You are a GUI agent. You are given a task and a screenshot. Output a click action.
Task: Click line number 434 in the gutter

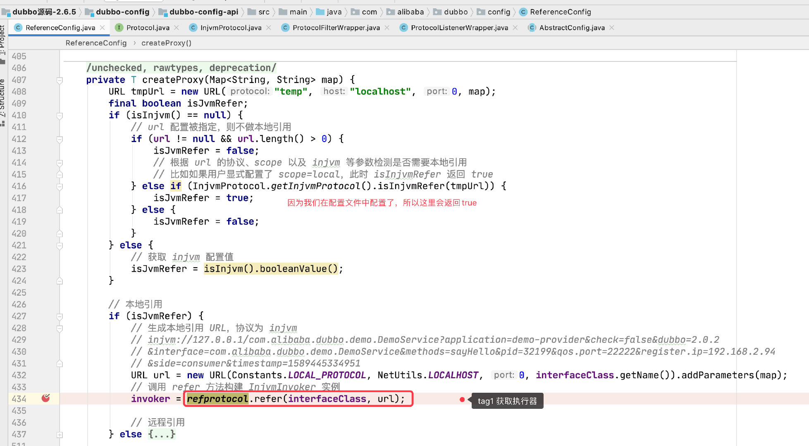click(19, 399)
